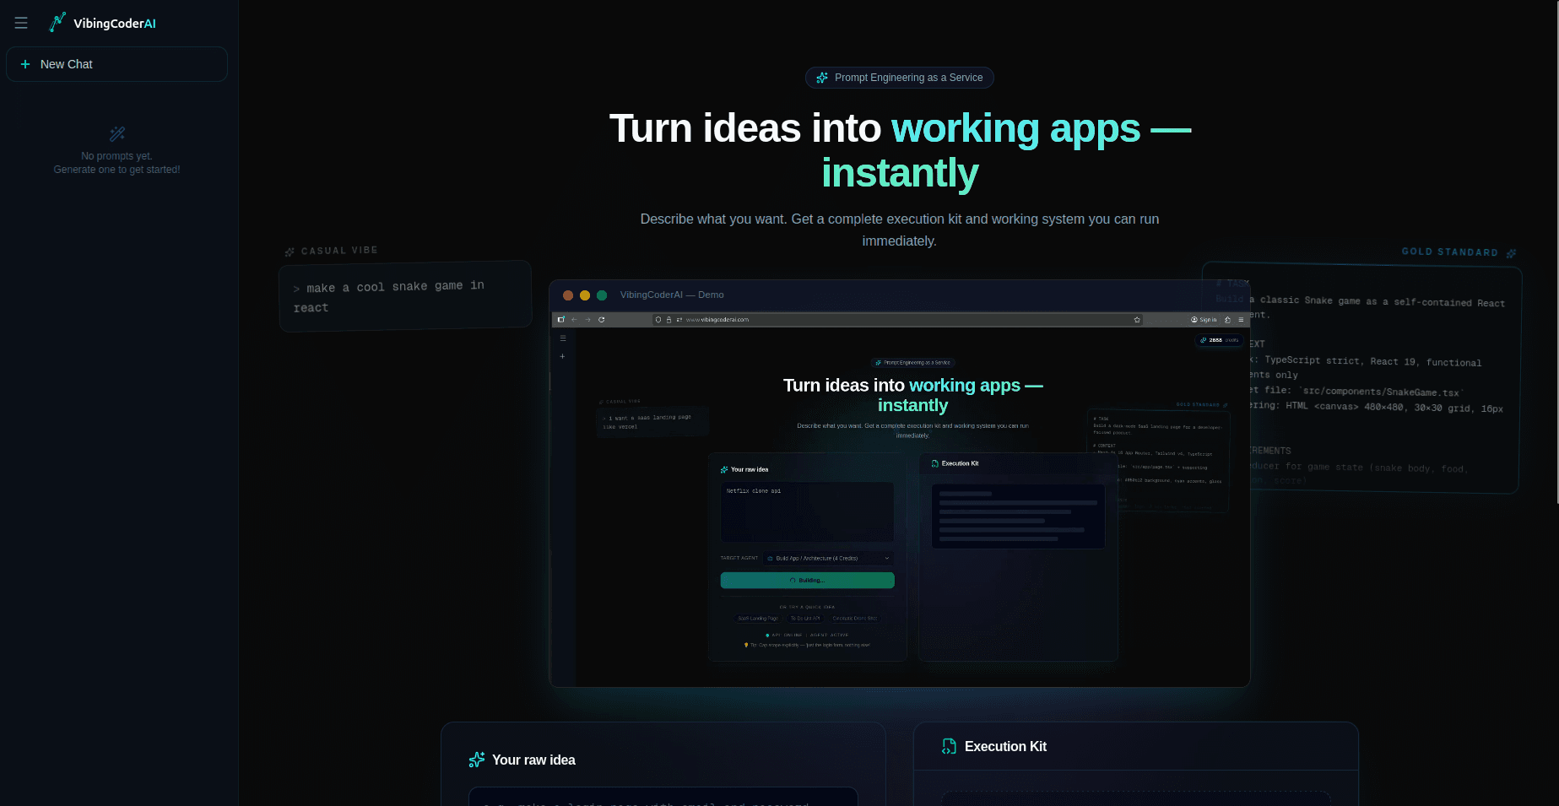The height and width of the screenshot is (806, 1559).
Task: Click the yellow dot on the Demo window
Action: pyautogui.click(x=585, y=295)
